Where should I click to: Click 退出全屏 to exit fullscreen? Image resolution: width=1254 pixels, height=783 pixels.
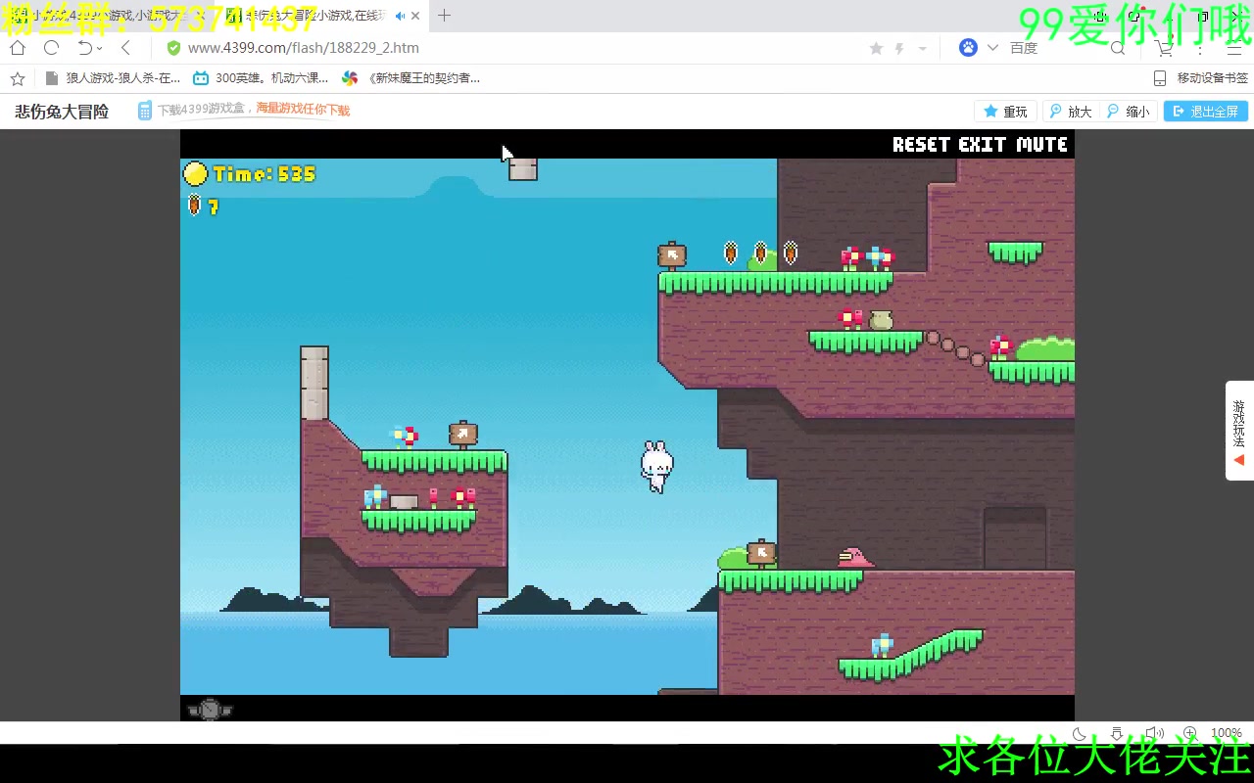tap(1205, 112)
